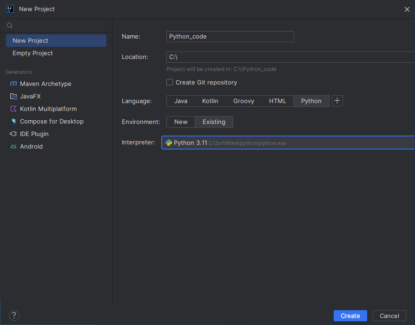Click the Kotlin Multiplatform icon
The width and height of the screenshot is (415, 325).
pyautogui.click(x=13, y=109)
